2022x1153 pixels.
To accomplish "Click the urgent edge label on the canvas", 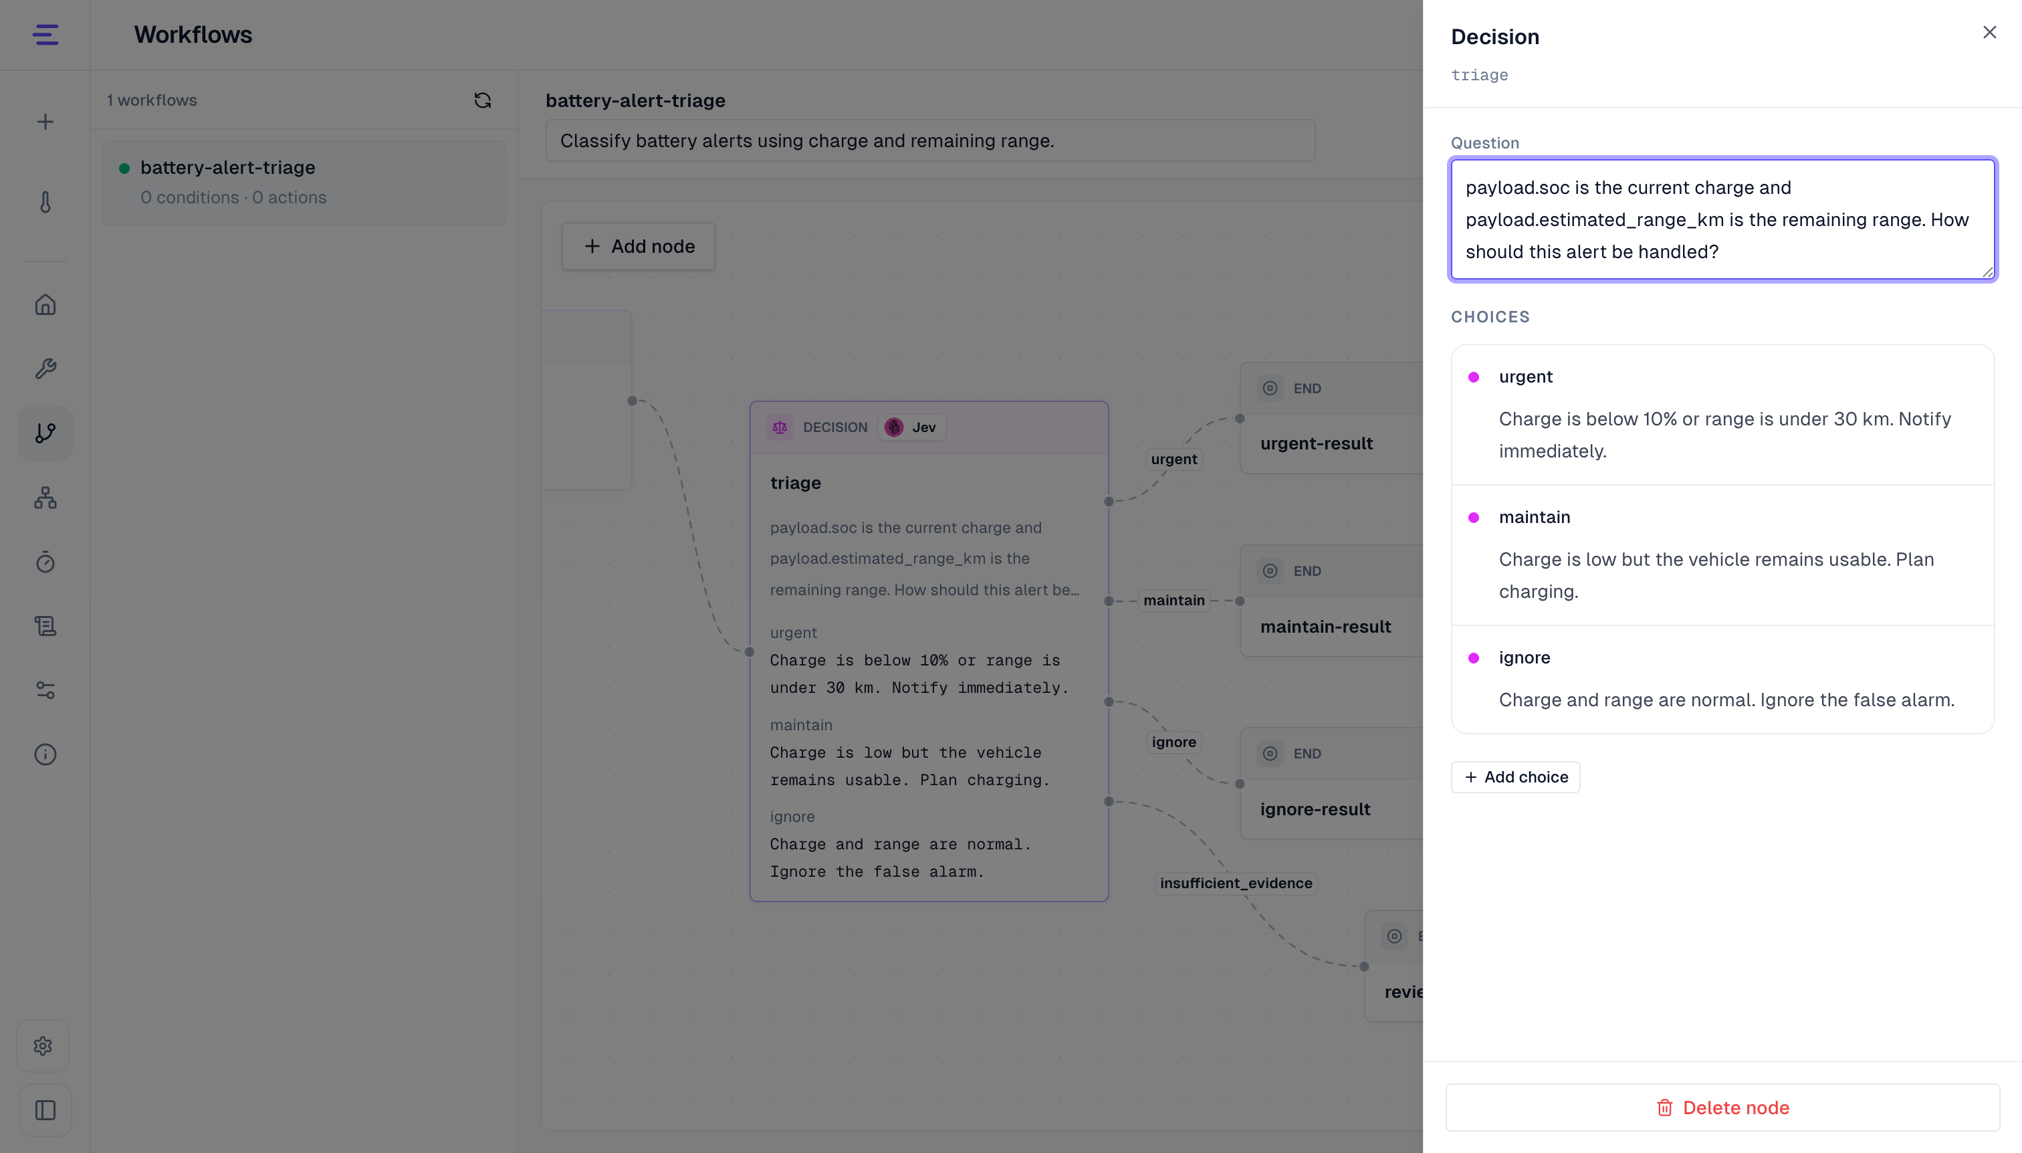I will [x=1173, y=459].
